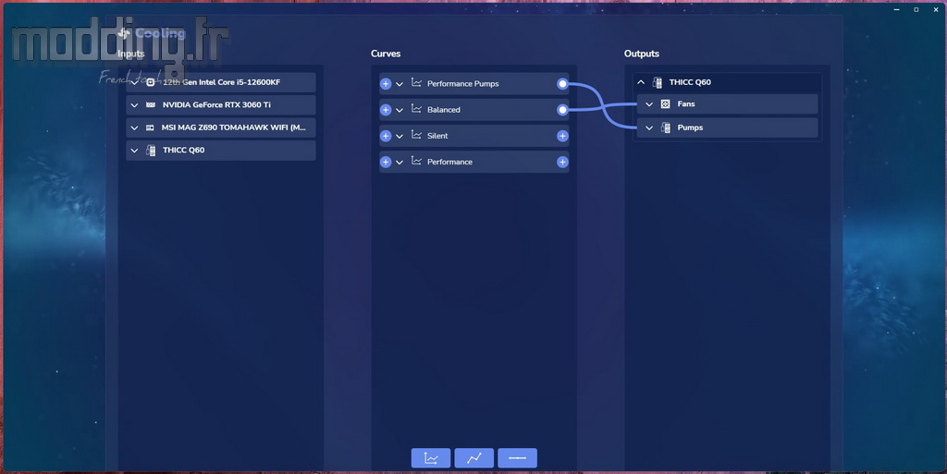Add a graph curve with axes button

431,457
